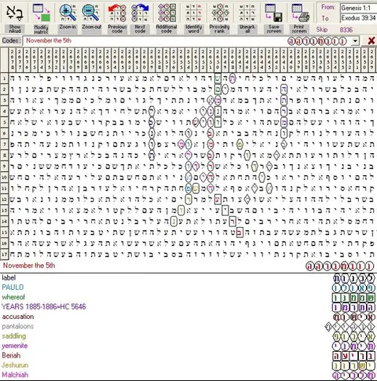Click row number 5 of the matrix
Screen dimensions: 377x381
point(4,122)
